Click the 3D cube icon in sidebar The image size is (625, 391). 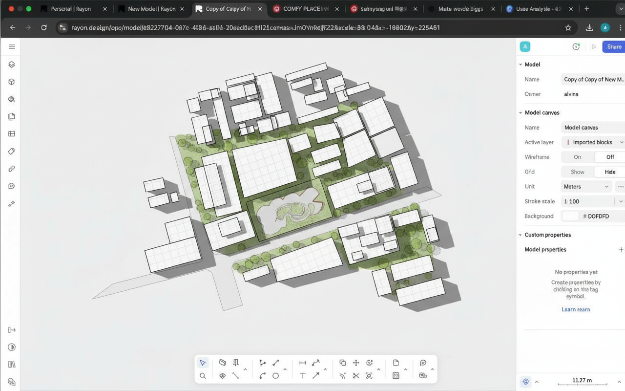point(12,82)
